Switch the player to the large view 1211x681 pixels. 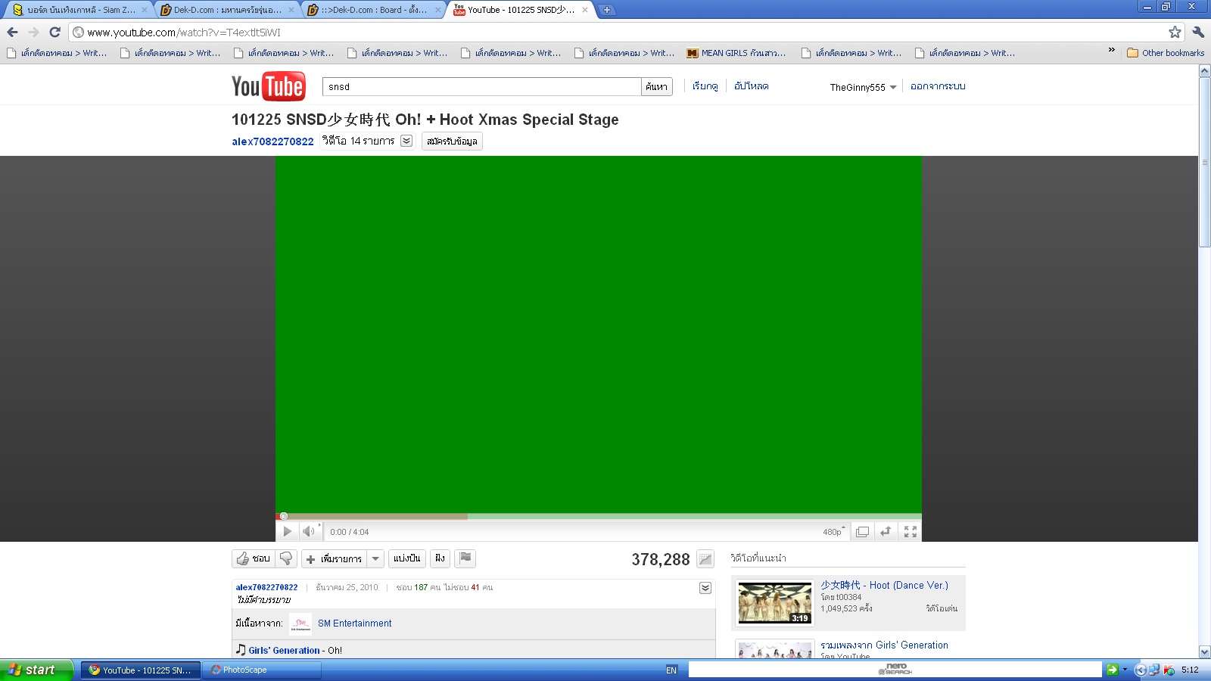coord(862,532)
